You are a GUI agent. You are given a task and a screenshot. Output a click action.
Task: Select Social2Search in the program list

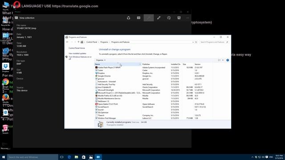(x=154, y=107)
